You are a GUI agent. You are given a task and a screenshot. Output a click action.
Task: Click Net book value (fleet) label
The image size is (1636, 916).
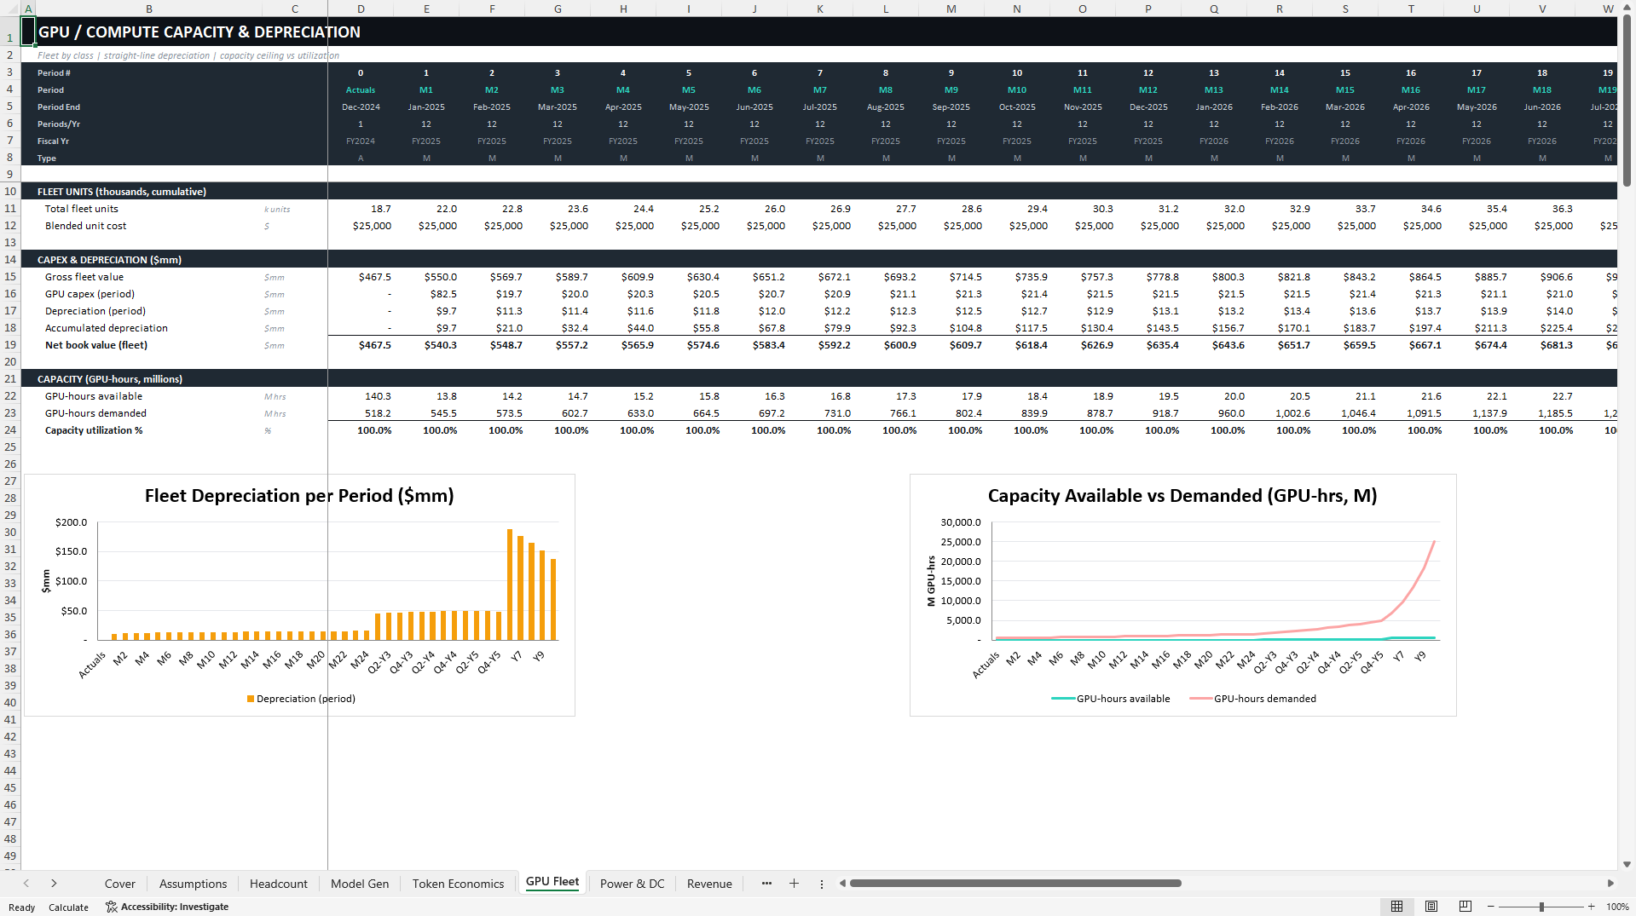[96, 345]
